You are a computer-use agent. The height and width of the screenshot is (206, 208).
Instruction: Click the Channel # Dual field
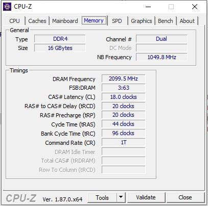point(161,39)
